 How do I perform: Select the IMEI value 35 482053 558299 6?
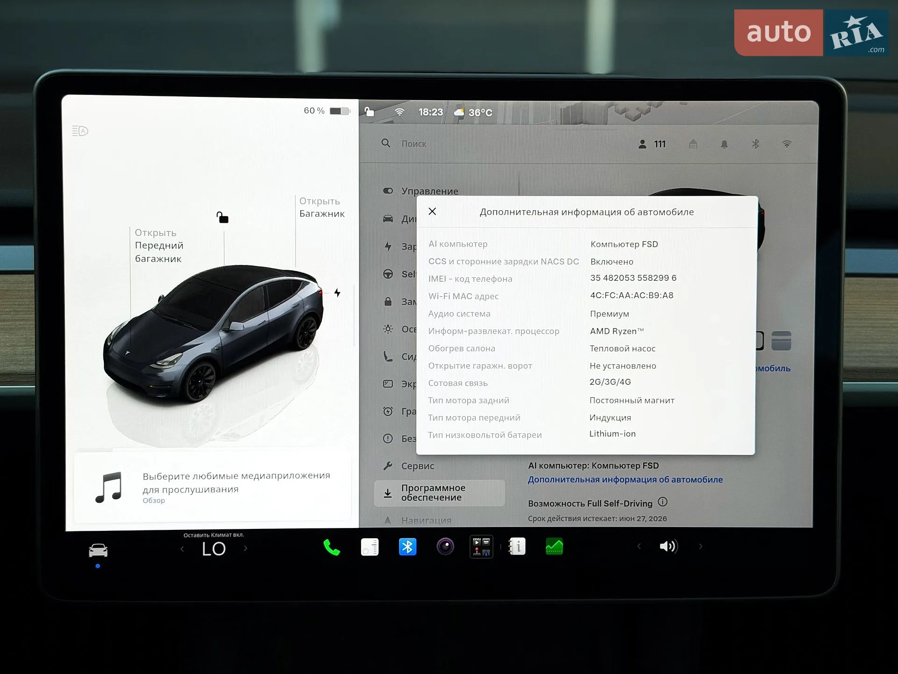(633, 278)
